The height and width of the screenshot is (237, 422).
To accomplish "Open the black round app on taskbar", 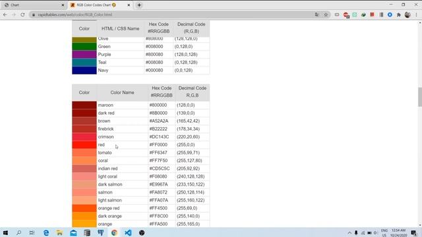I will [x=142, y=232].
